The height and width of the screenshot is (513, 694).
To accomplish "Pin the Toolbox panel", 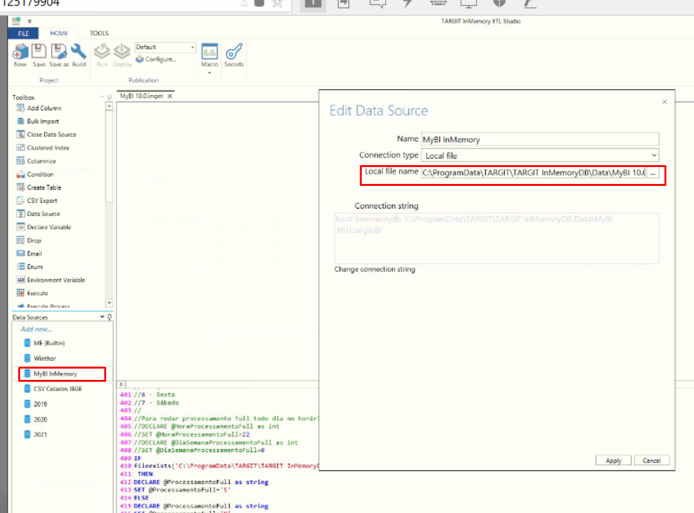I will pos(110,97).
